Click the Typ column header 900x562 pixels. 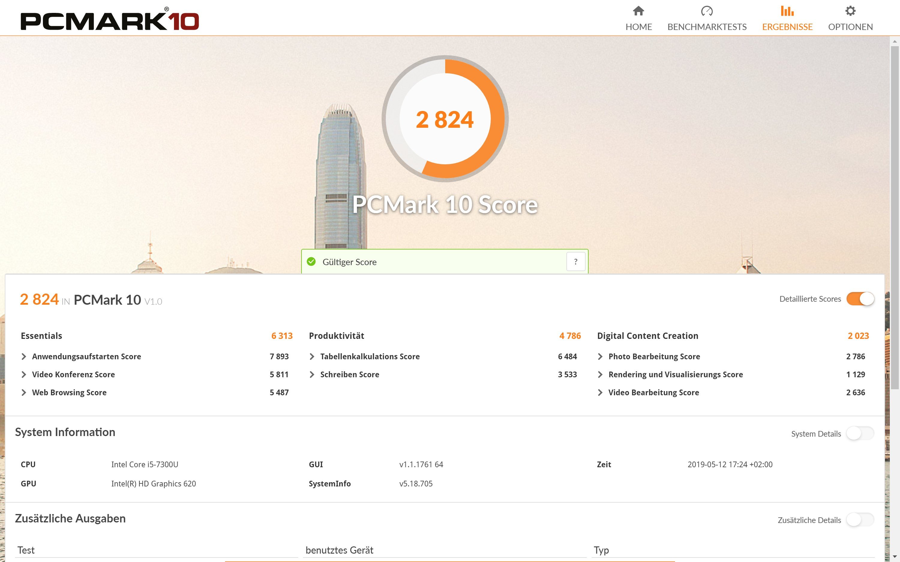pos(601,551)
